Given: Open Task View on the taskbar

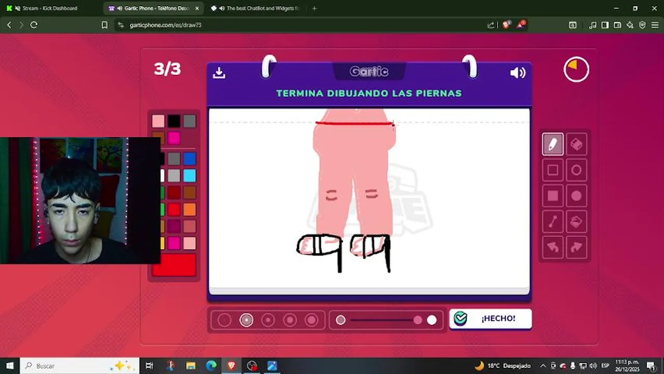Looking at the screenshot, I should coord(150,366).
